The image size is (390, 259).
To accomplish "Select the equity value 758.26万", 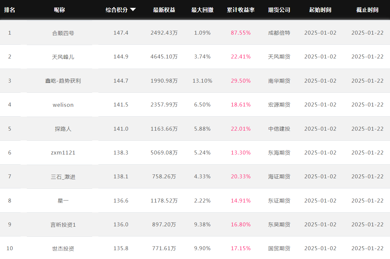I will (164, 176).
